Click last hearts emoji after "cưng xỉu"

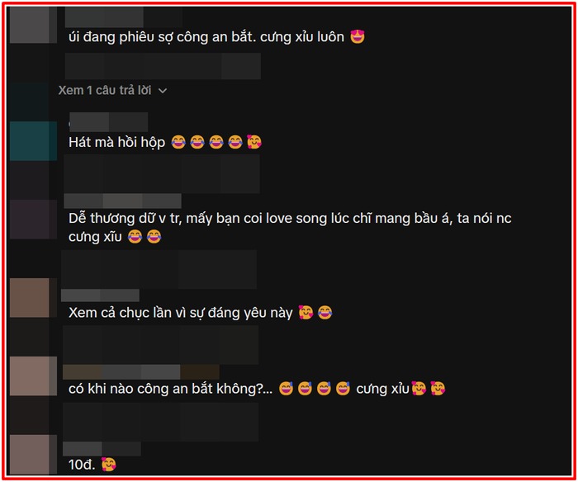click(438, 389)
